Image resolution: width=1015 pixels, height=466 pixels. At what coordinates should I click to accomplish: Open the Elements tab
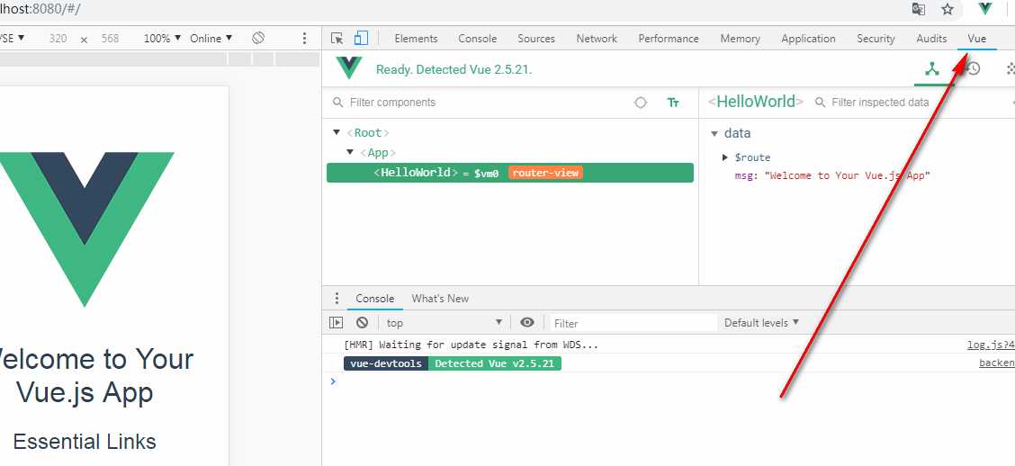417,38
